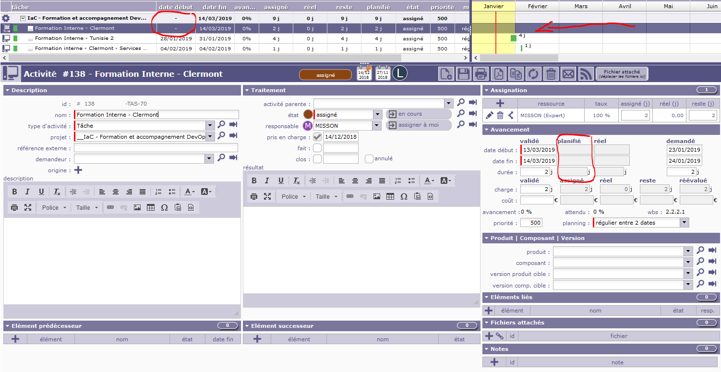Click the 'référence externe' input field
Image resolution: width=721 pixels, height=372 pixels.
click(156, 148)
